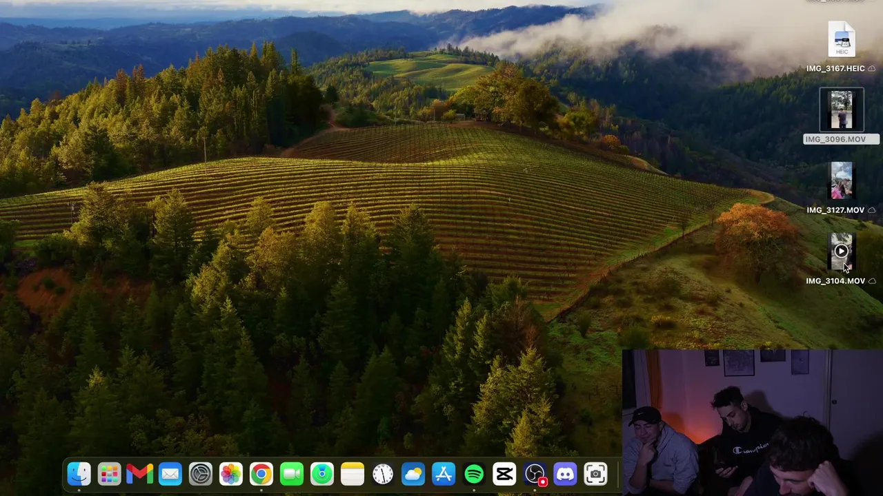Switch to OBS Studio in dock
The image size is (883, 496).
[x=535, y=474]
